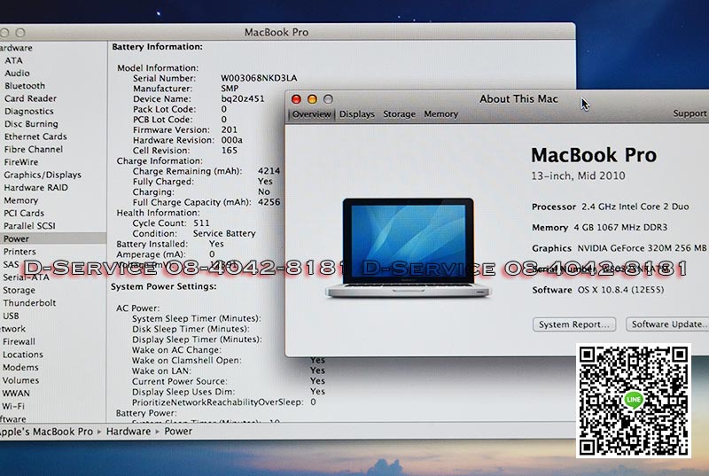Click Power in the bottom path bar
Image resolution: width=709 pixels, height=476 pixels.
[x=178, y=432]
